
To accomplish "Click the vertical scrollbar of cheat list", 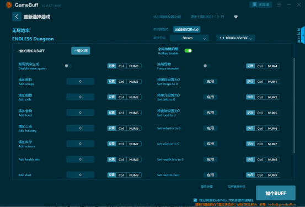I will [294, 105].
